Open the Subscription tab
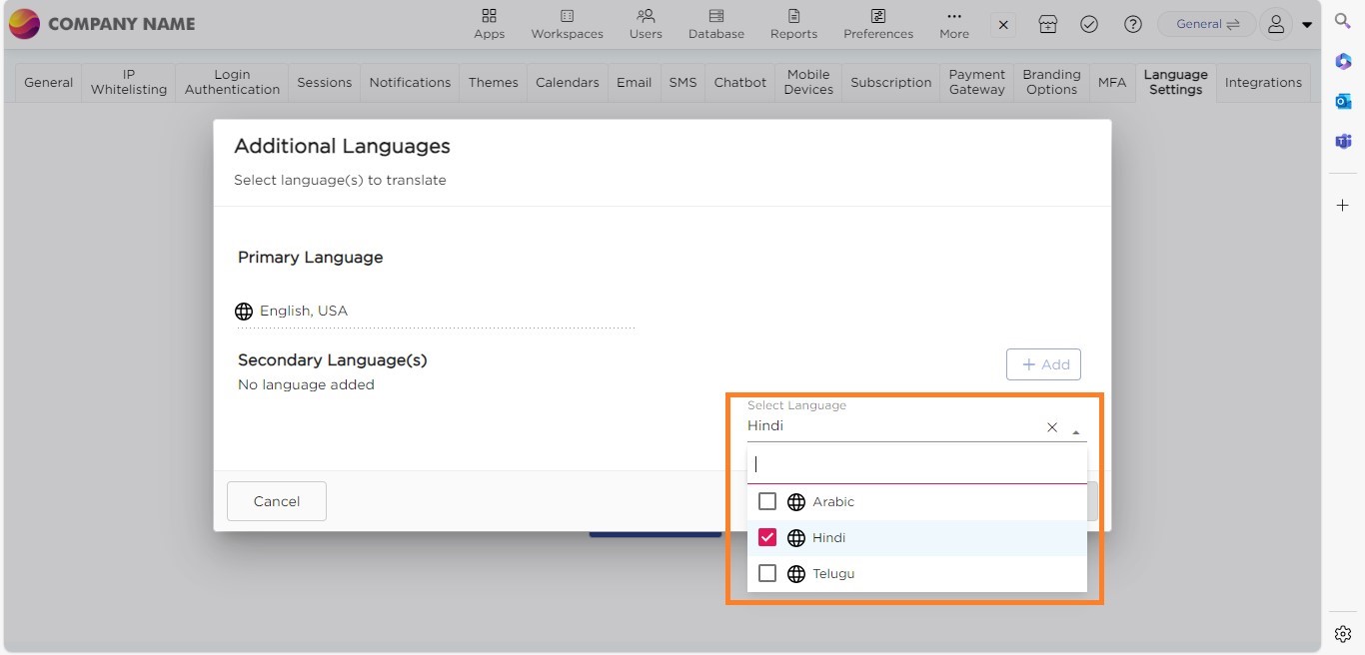 tap(891, 82)
